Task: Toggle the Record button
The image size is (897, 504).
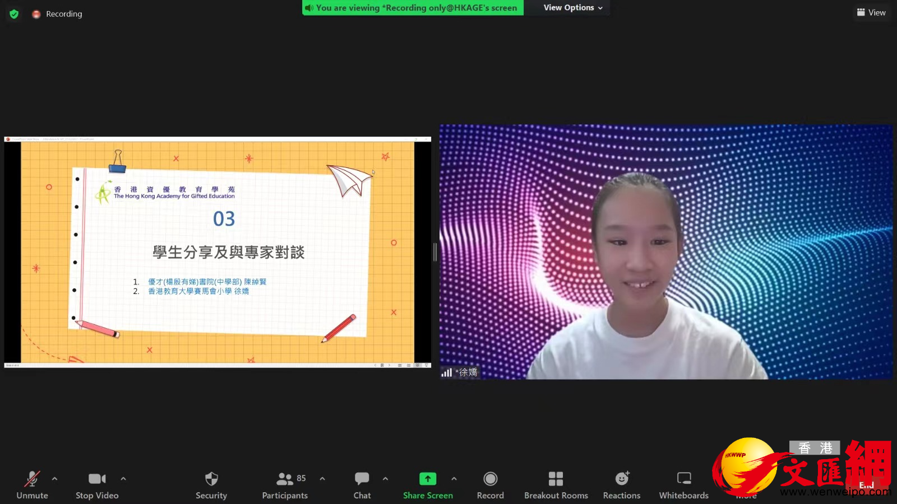Action: (490, 485)
